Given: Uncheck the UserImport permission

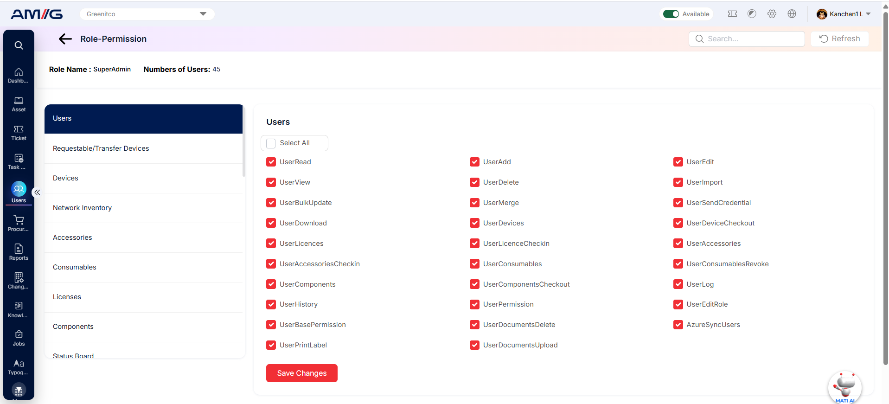Looking at the screenshot, I should coord(678,182).
